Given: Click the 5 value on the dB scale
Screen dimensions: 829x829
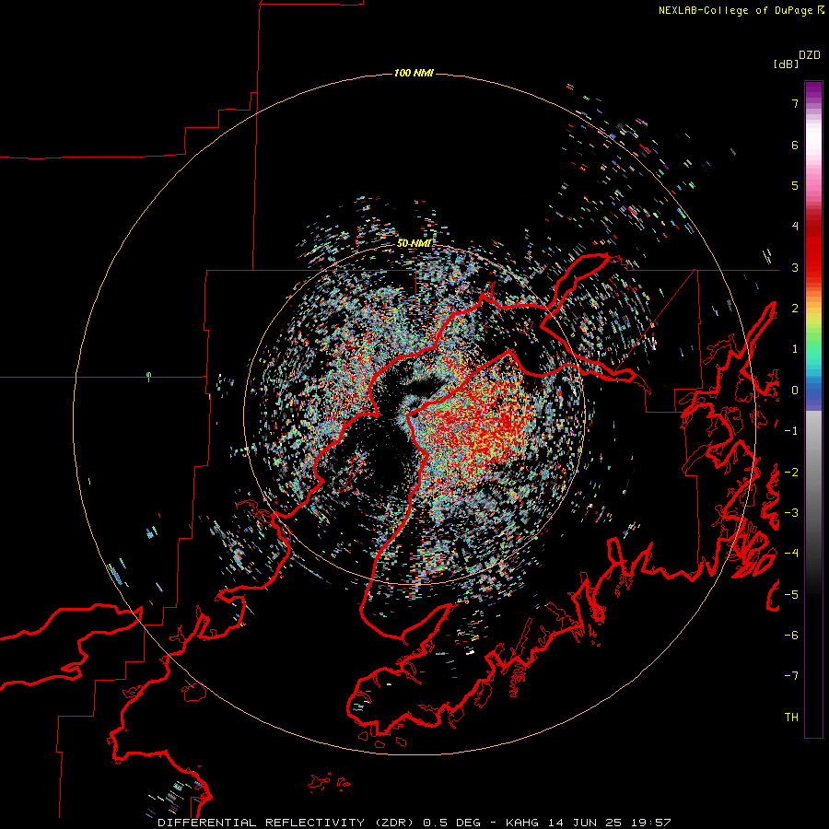Looking at the screenshot, I should point(795,185).
